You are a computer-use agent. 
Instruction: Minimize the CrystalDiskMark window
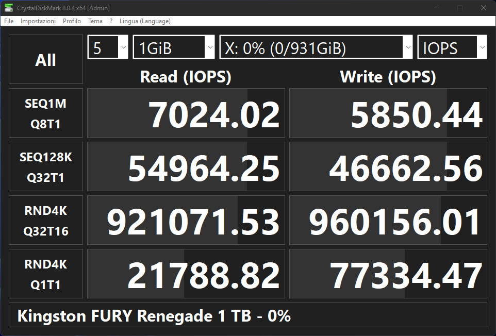(437, 8)
